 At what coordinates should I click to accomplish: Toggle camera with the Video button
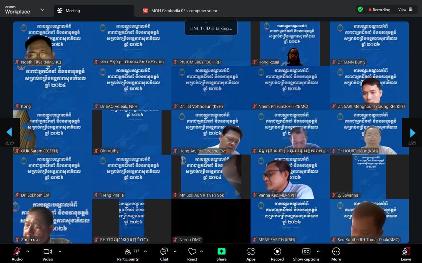tap(47, 254)
